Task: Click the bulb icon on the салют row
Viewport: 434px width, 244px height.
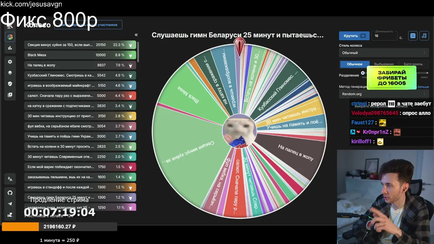Action: [x=131, y=96]
